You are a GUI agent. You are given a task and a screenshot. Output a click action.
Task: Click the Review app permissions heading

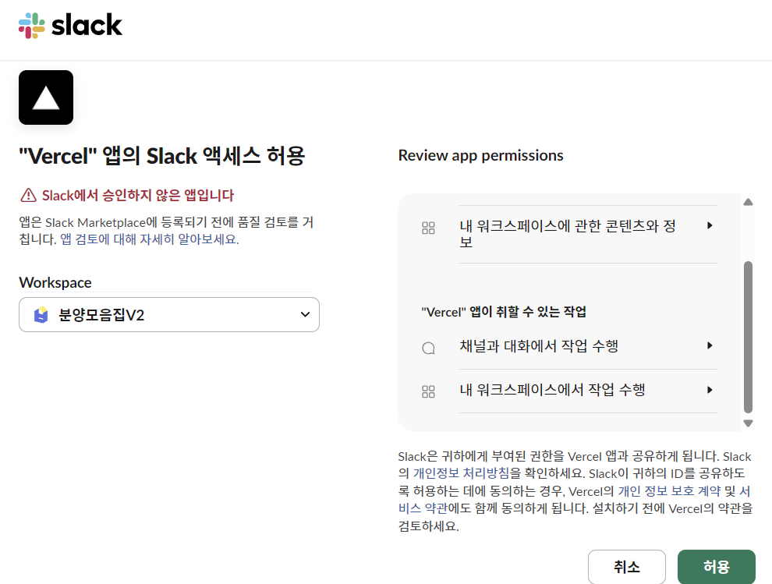[480, 156]
